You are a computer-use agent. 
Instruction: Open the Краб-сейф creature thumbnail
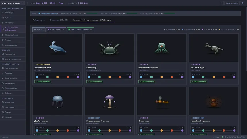[110, 48]
